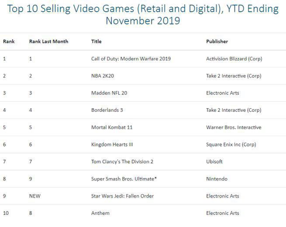Select the NBA 2K20 title
Image resolution: width=286 pixels, height=227 pixels.
103,76
